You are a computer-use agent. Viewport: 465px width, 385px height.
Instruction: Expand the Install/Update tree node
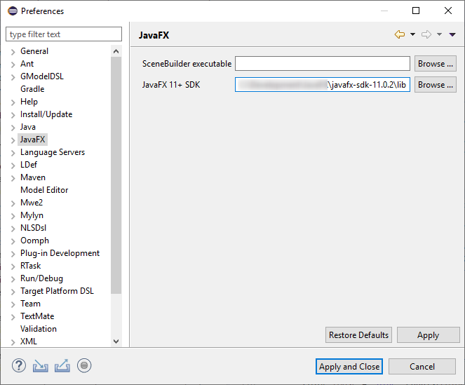[13, 115]
